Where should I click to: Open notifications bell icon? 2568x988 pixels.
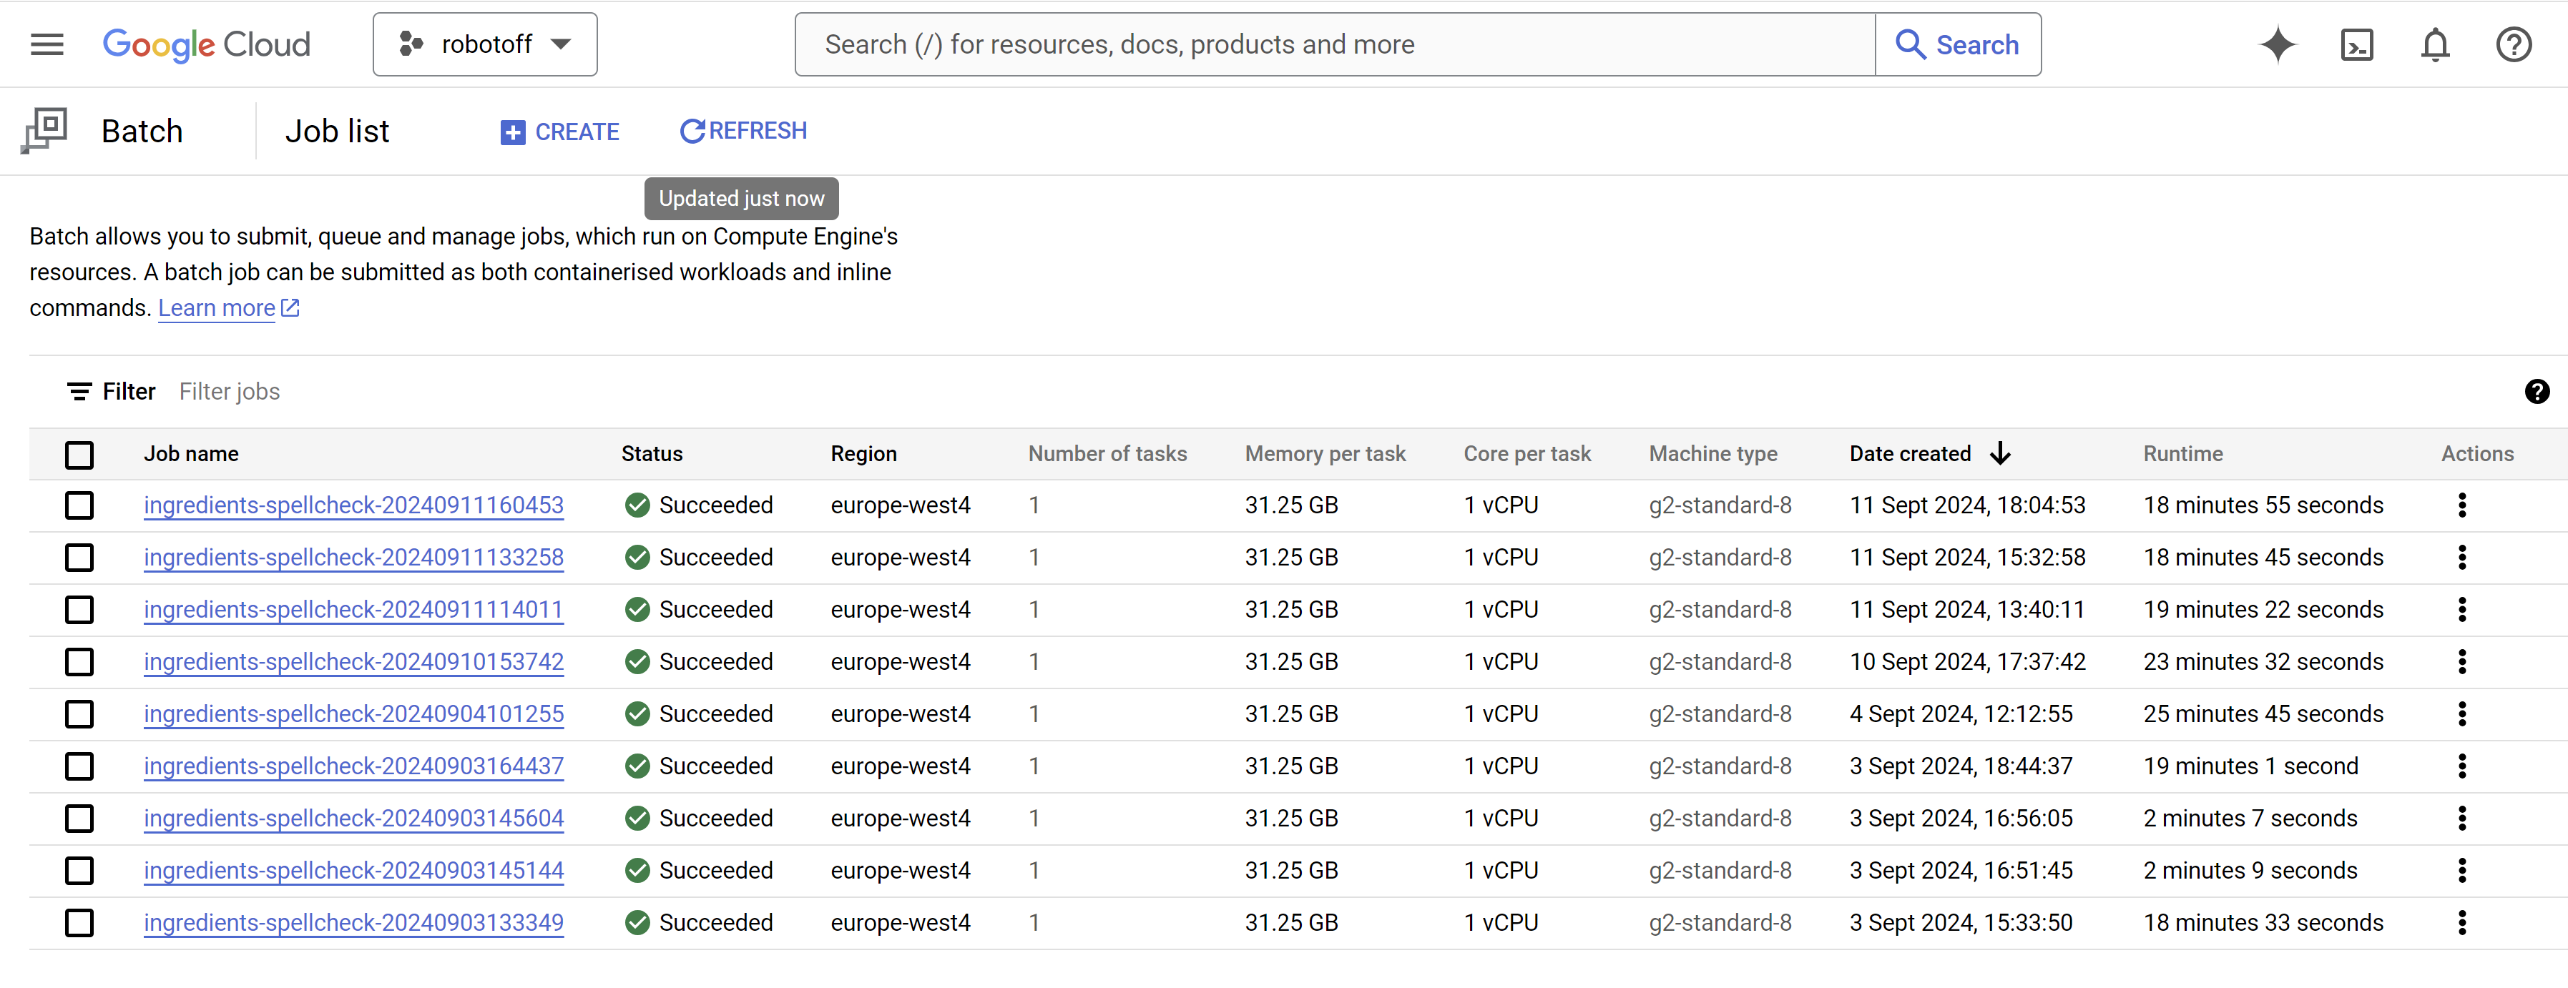coord(2434,44)
